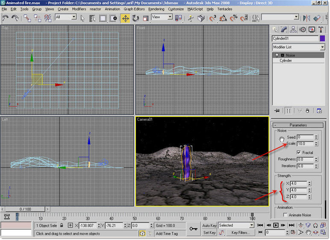Enable the Animate Noise checkbox
330x240 pixels.
click(x=285, y=215)
